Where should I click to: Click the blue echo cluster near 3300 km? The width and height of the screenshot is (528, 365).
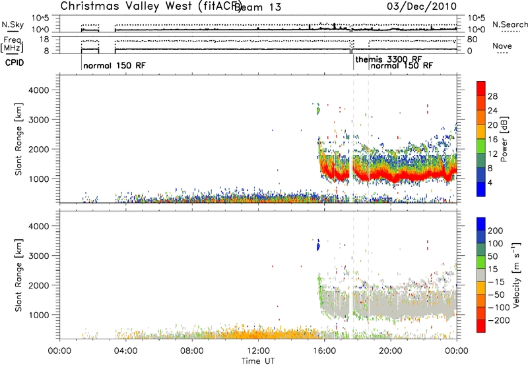pos(317,246)
